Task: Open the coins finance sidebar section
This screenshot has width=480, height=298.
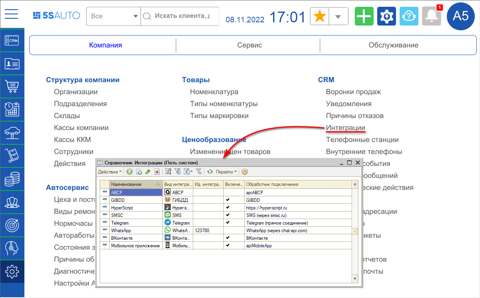Action: tap(12, 180)
